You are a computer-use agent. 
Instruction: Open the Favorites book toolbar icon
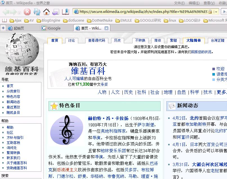[65, 12]
